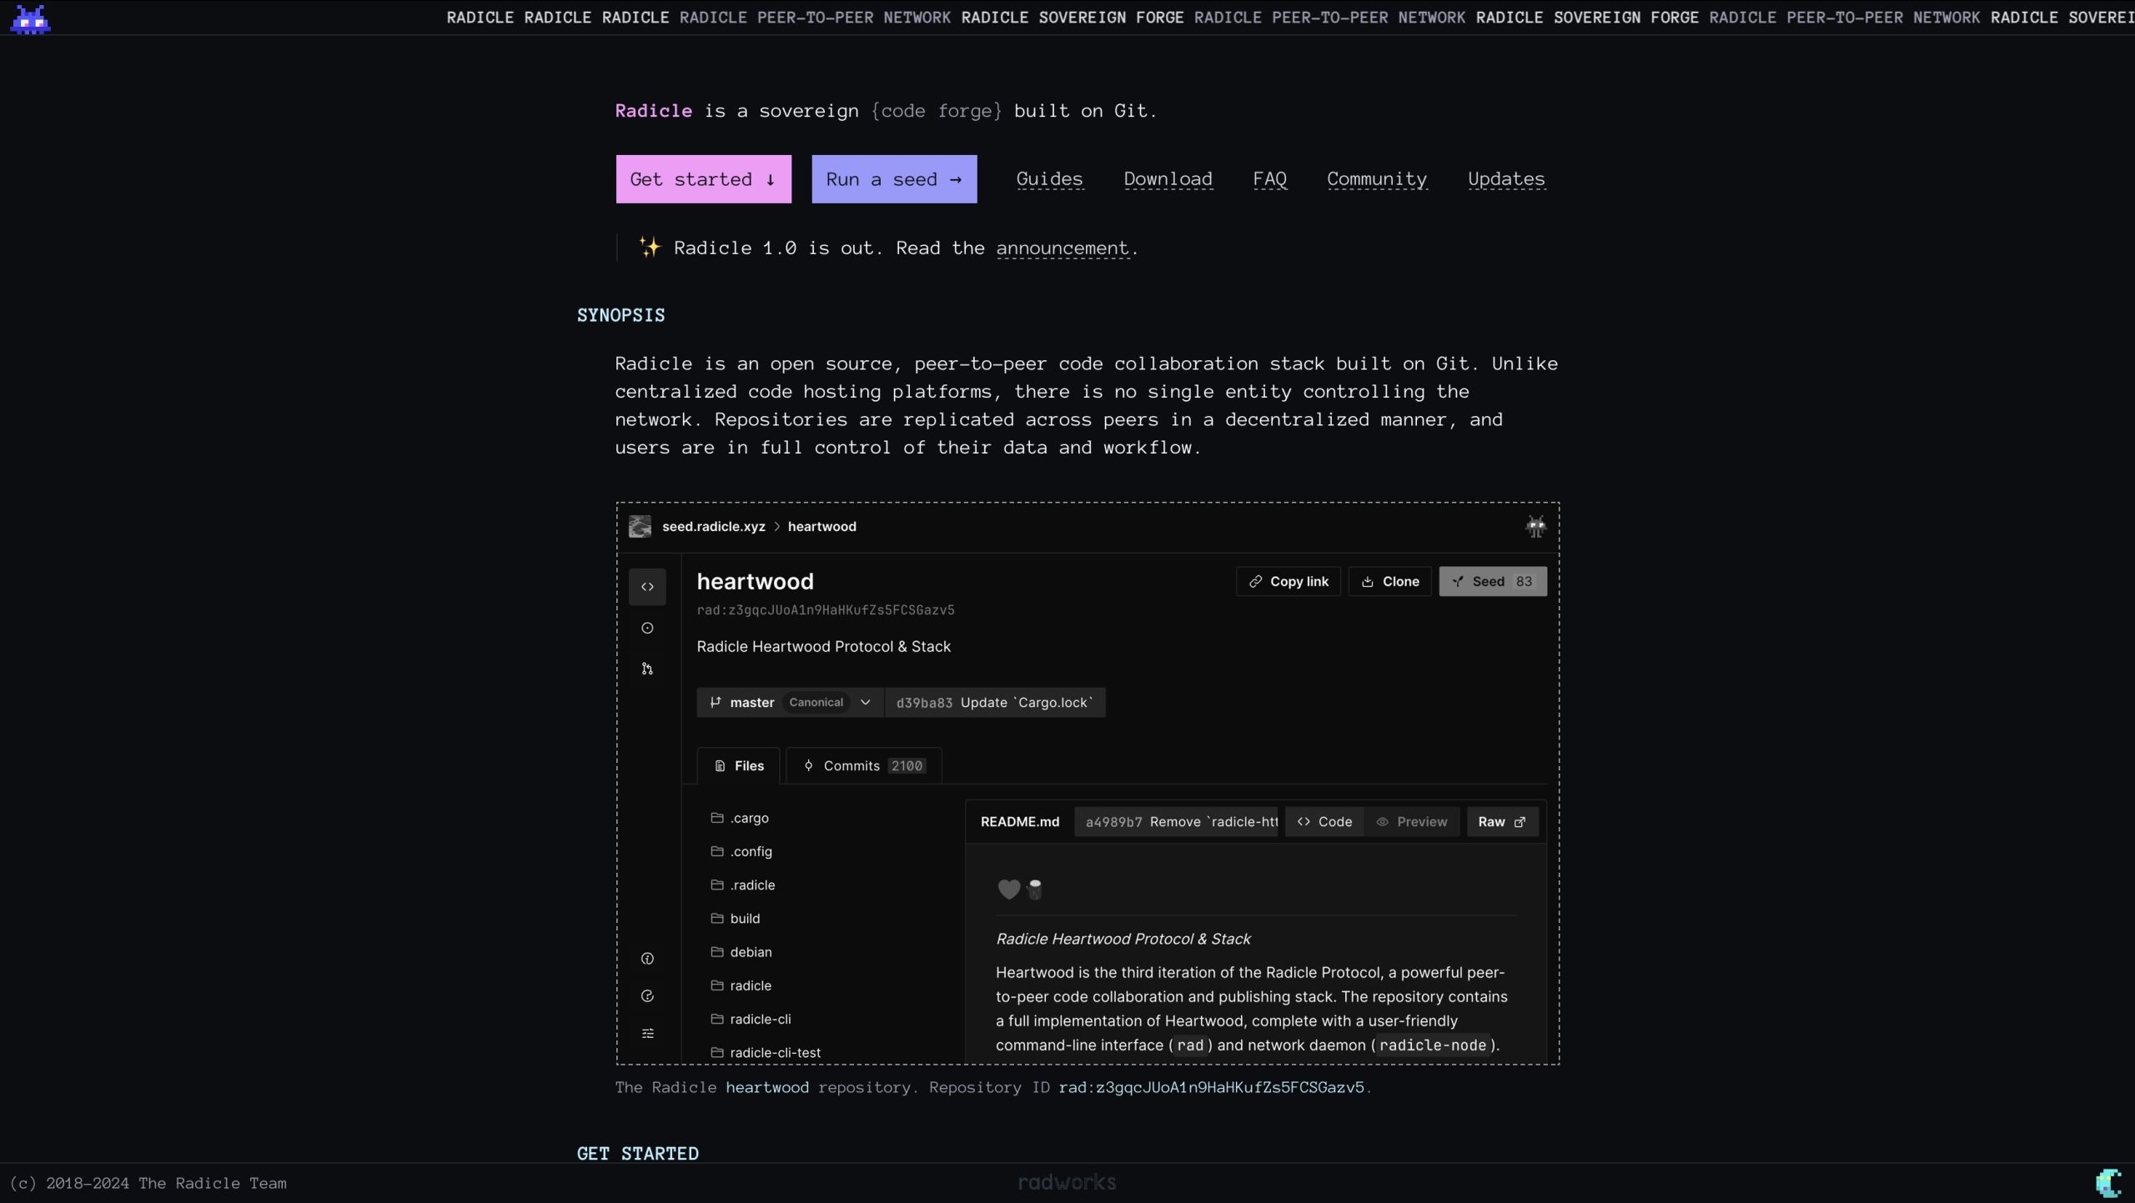Open the announcement link

pyautogui.click(x=1062, y=248)
